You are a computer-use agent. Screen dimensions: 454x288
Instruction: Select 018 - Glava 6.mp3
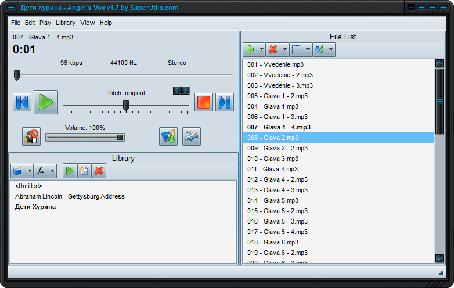[338, 242]
